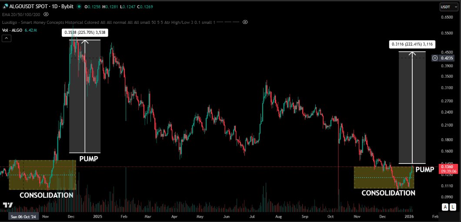This screenshot has width=461, height=222.
Task: Select the EMA 20/50/100/200 indicator label
Action: pos(21,14)
